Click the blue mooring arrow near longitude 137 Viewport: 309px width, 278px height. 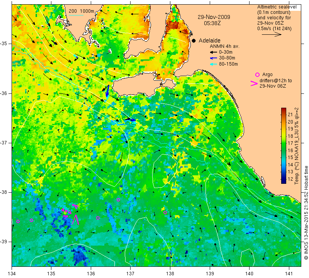pos(131,120)
